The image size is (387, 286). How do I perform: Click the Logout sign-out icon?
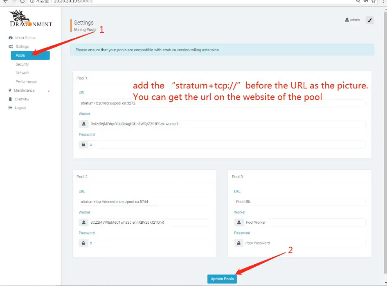click(10, 107)
